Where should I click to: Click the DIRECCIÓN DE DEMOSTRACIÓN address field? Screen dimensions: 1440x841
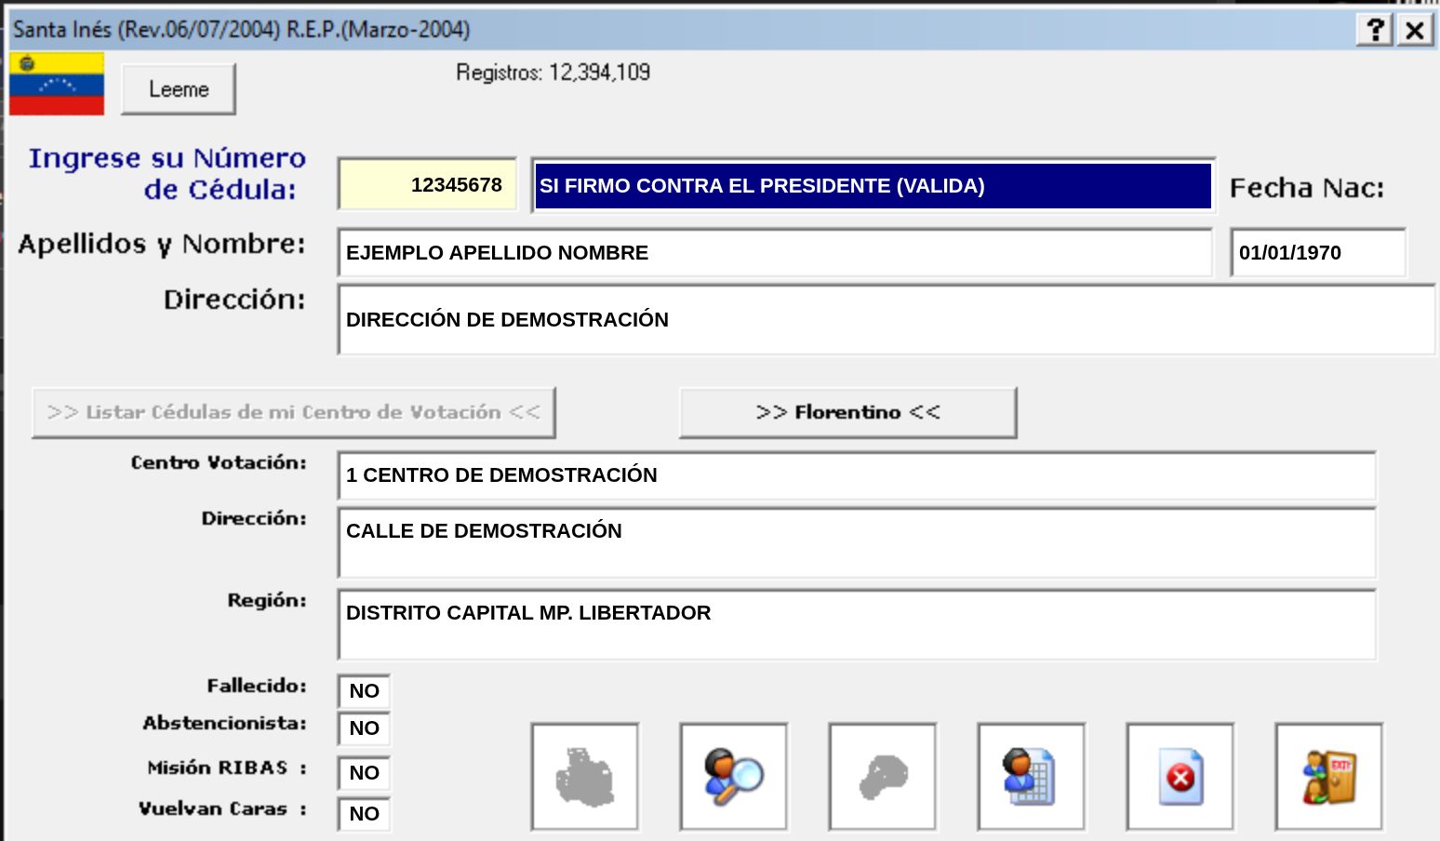pyautogui.click(x=887, y=320)
